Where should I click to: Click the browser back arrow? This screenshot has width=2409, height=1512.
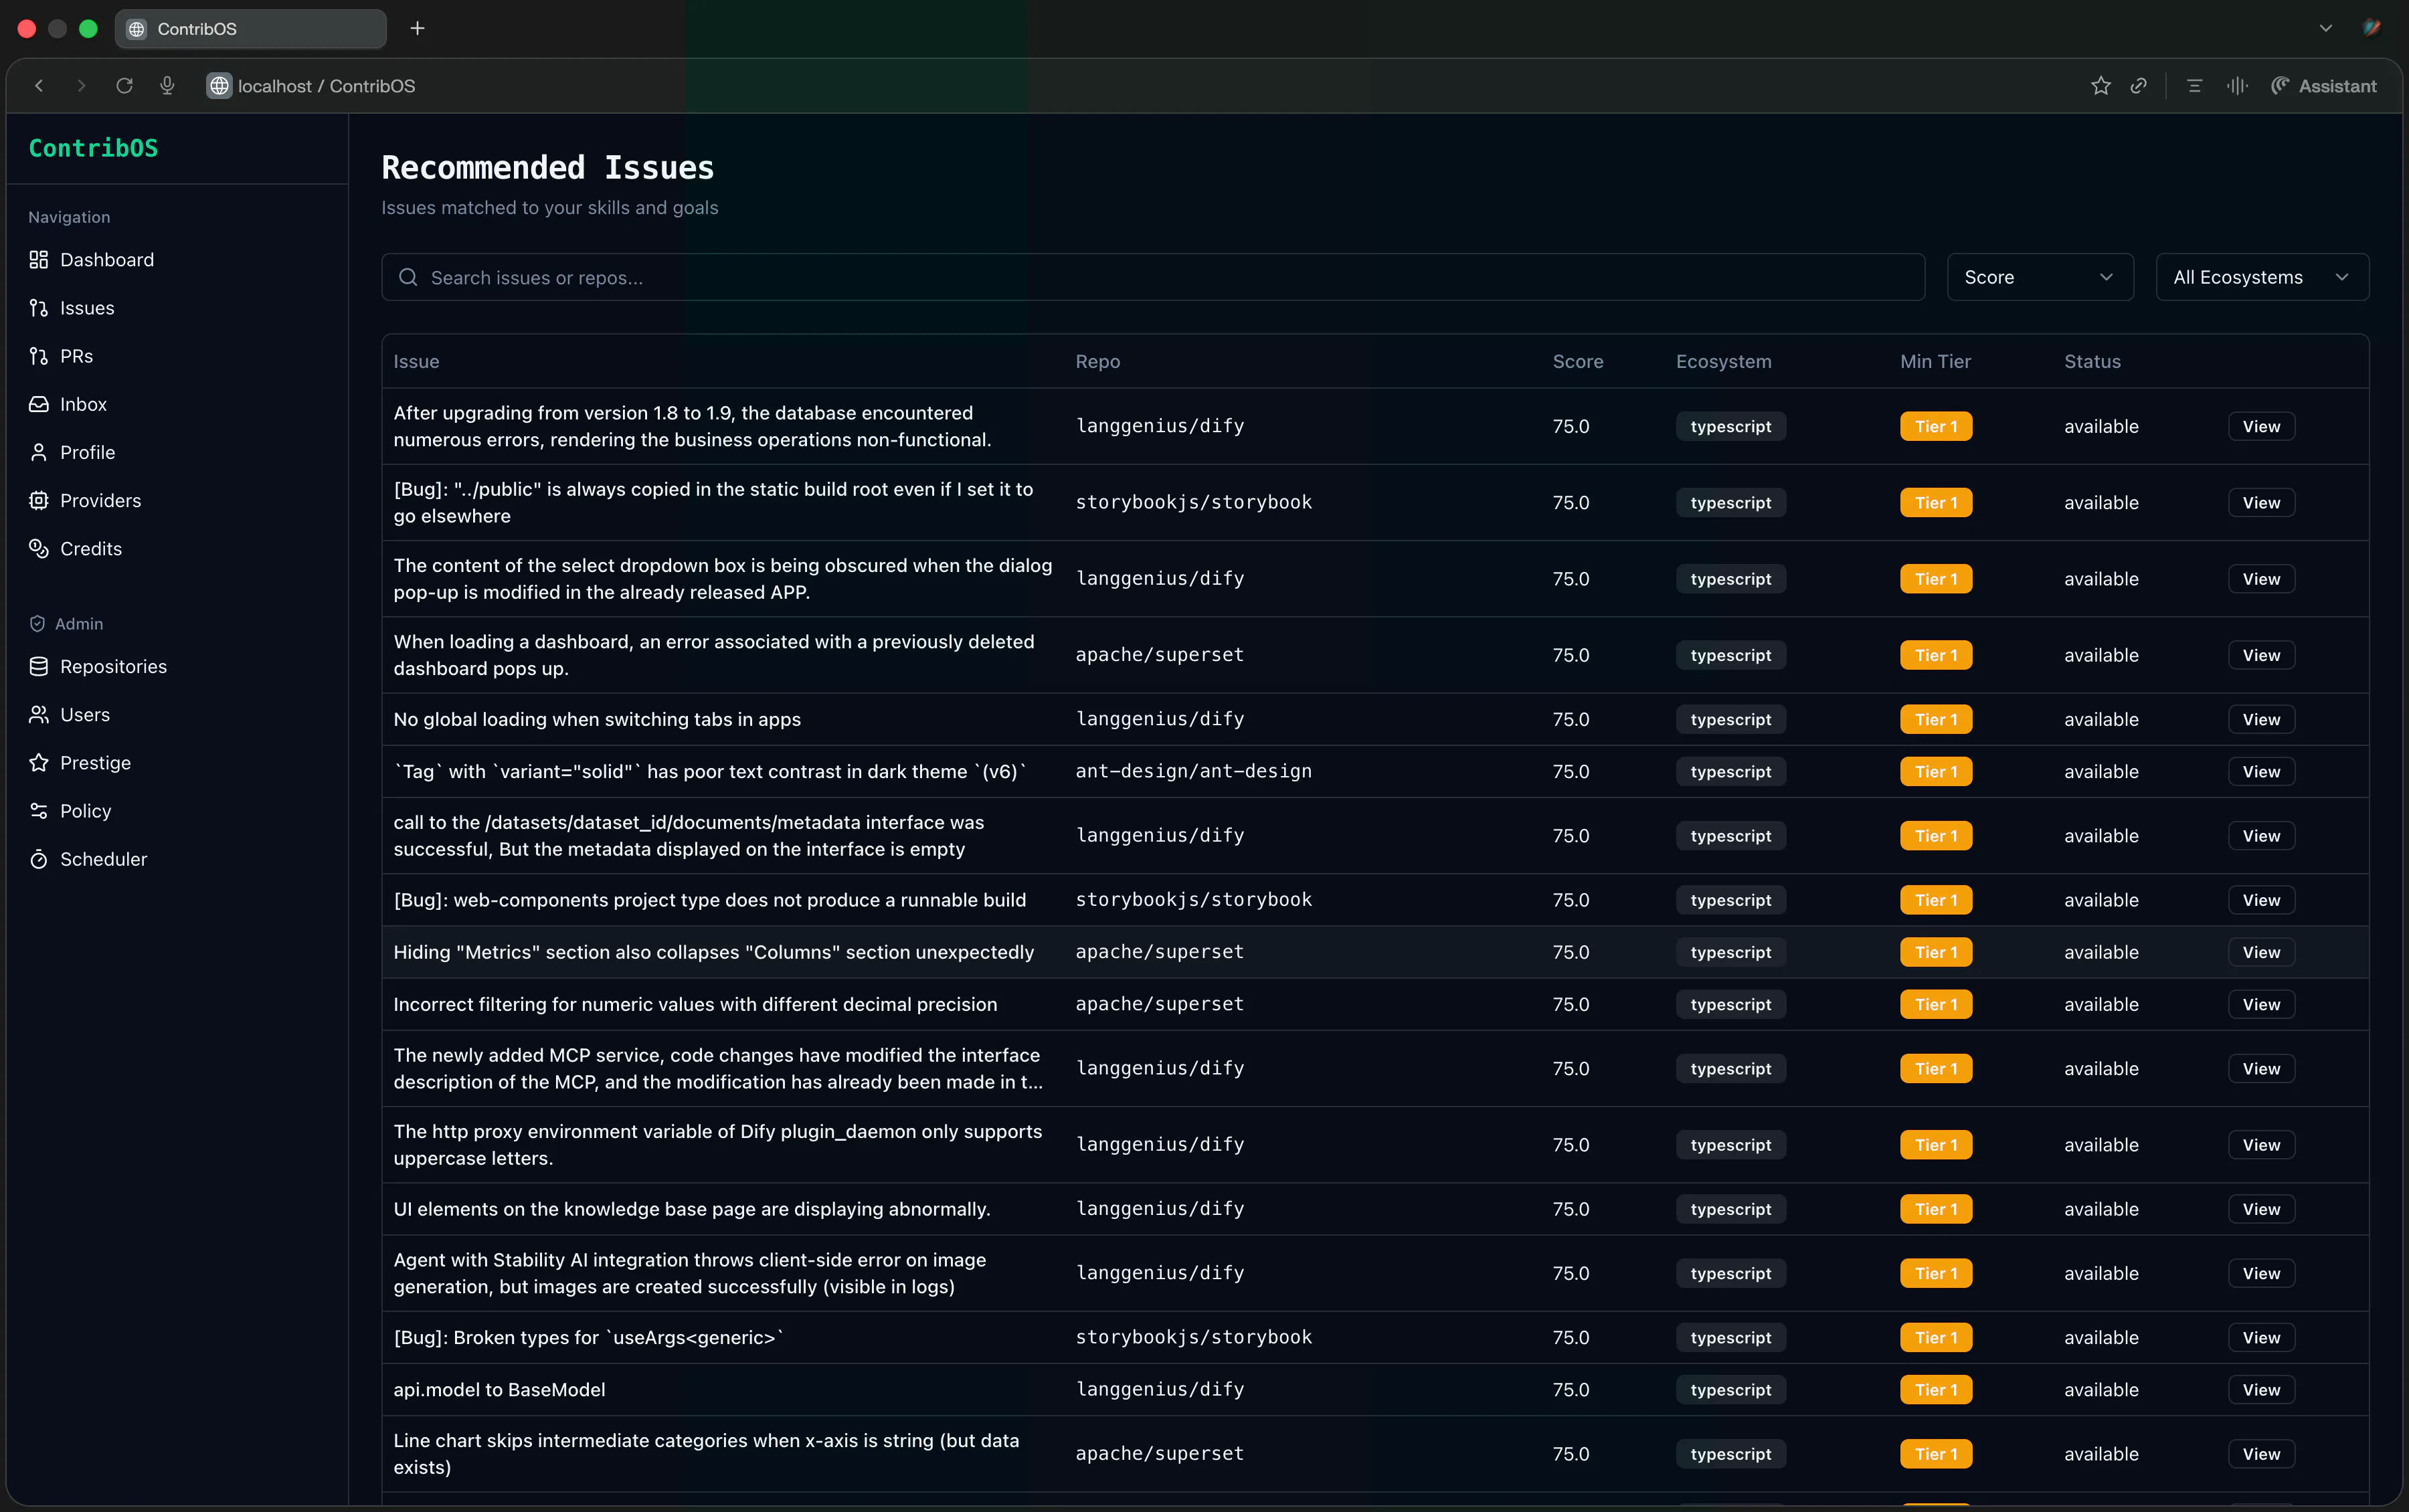coord(40,86)
